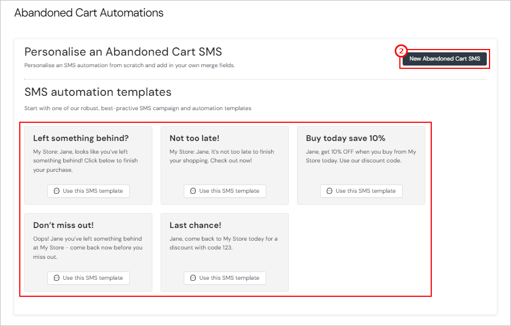Screen dimensions: 511x326
Task: Select the 'Not too late!' card title
Action: [195, 138]
